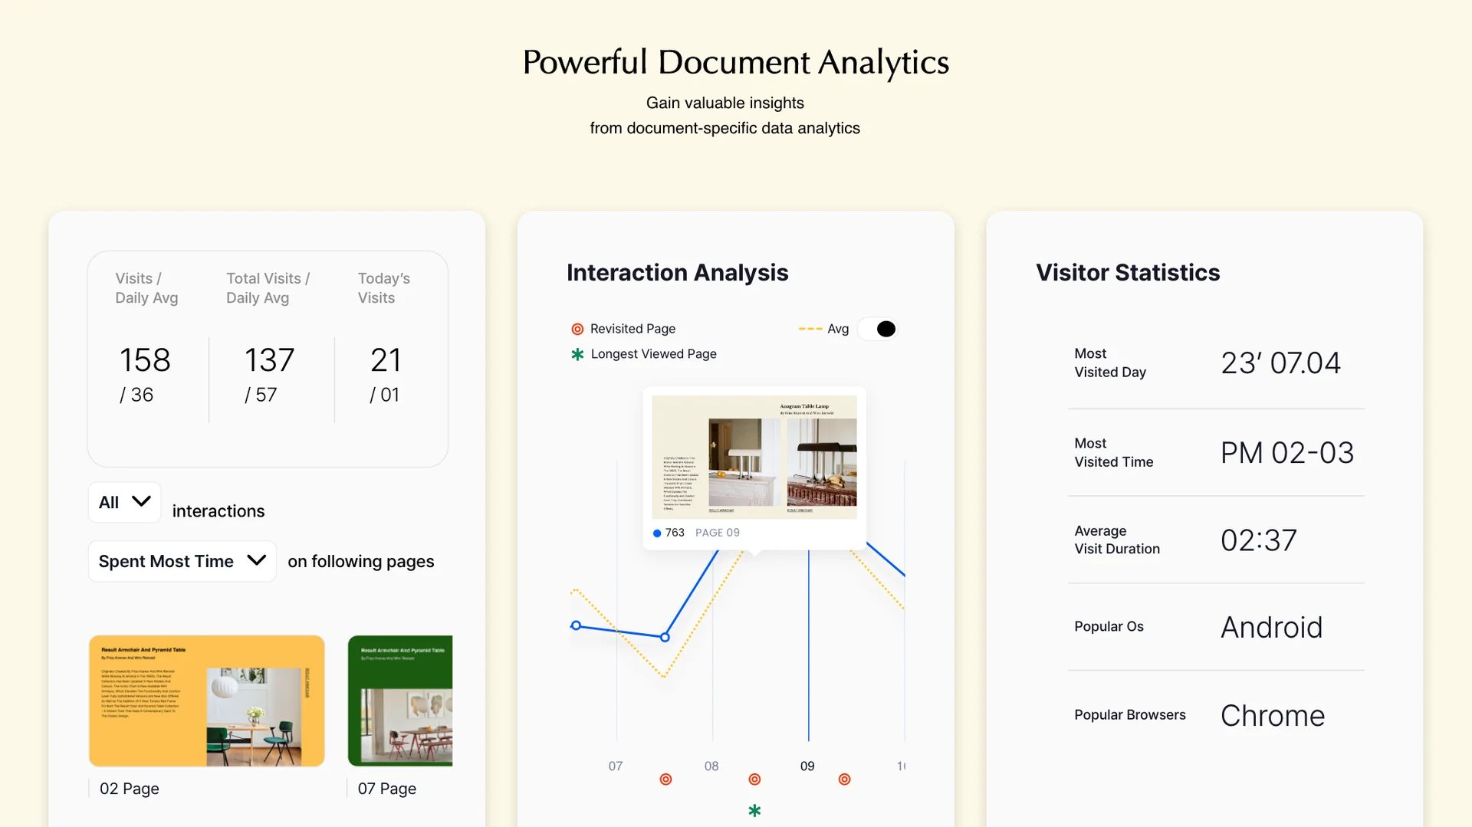Click the '/ 36' daily average figure
1472x827 pixels.
[136, 395]
